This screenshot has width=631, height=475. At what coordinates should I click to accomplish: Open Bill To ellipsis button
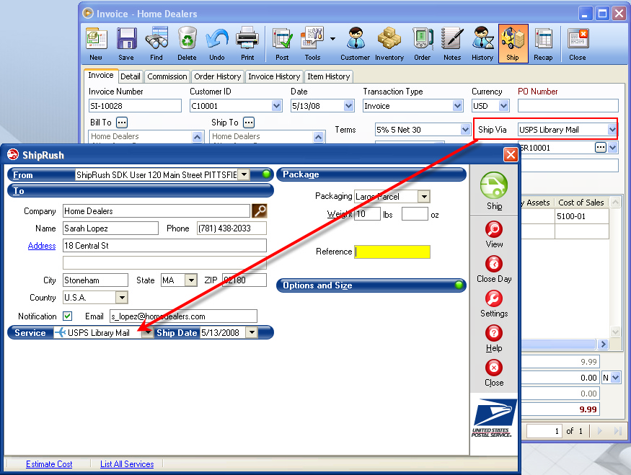point(122,122)
